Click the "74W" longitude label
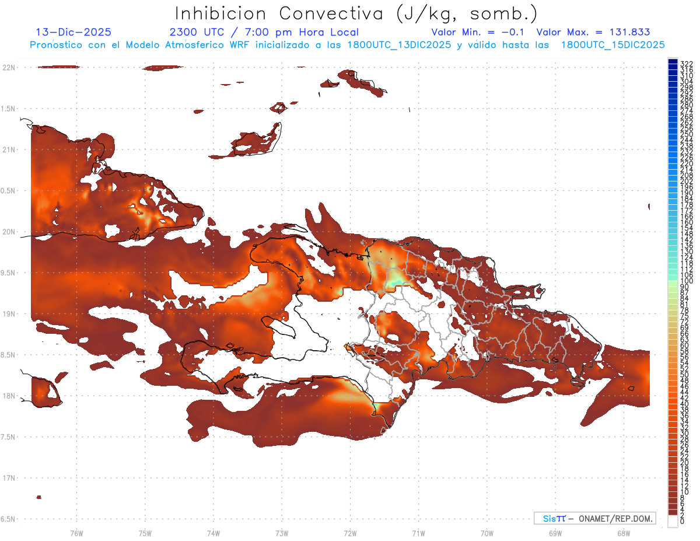Screen dimensions: 700x541 213,533
